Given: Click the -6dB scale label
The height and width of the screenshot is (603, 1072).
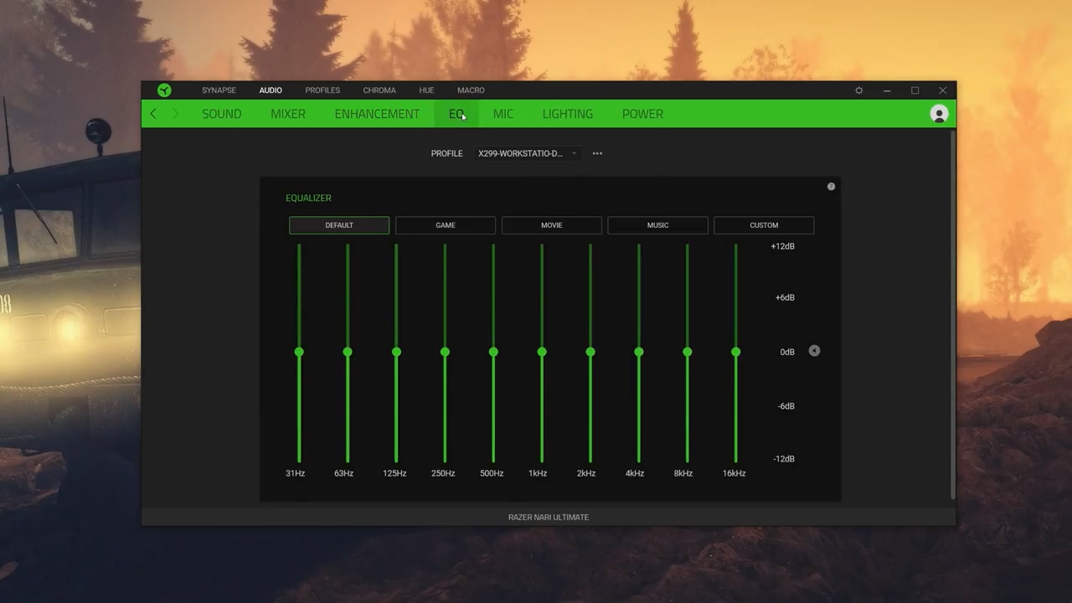Looking at the screenshot, I should pos(786,406).
